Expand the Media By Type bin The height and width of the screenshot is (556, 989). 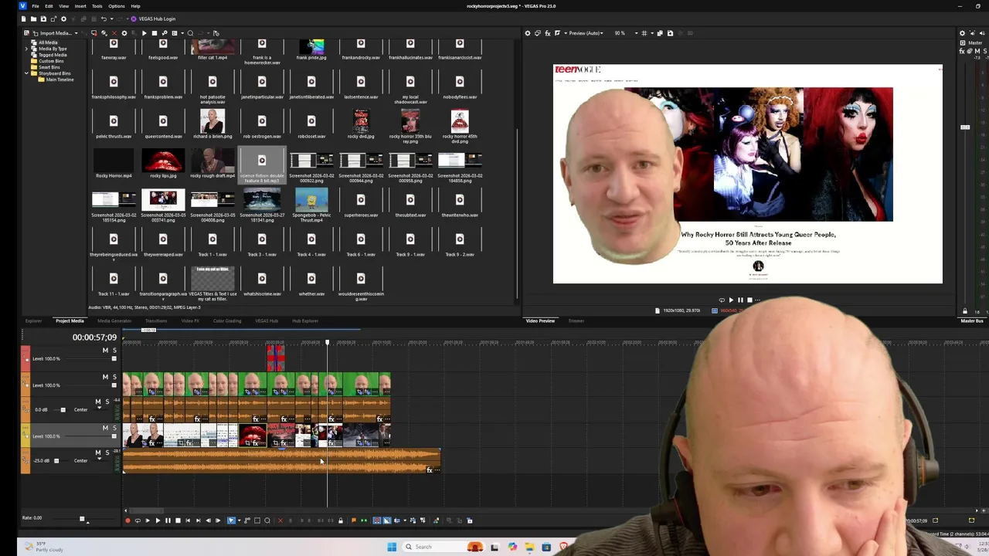click(x=26, y=49)
